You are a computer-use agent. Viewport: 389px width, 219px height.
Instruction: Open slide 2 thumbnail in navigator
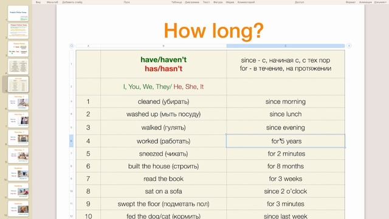click(18, 31)
